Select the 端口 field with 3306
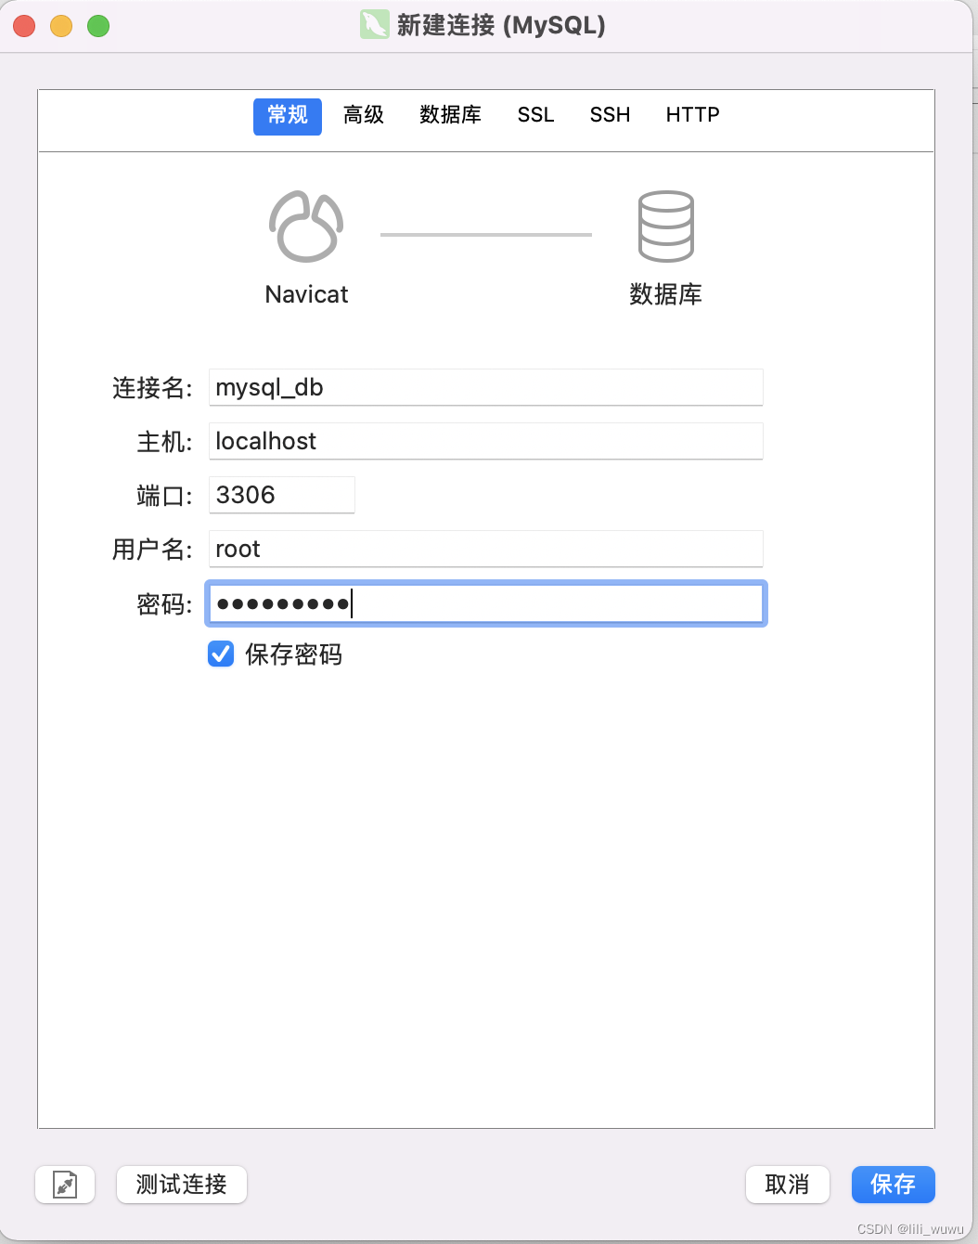Image resolution: width=978 pixels, height=1244 pixels. (x=281, y=495)
